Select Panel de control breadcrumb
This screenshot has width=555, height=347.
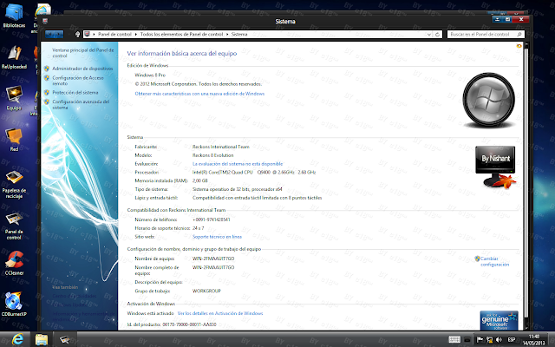[x=114, y=35]
